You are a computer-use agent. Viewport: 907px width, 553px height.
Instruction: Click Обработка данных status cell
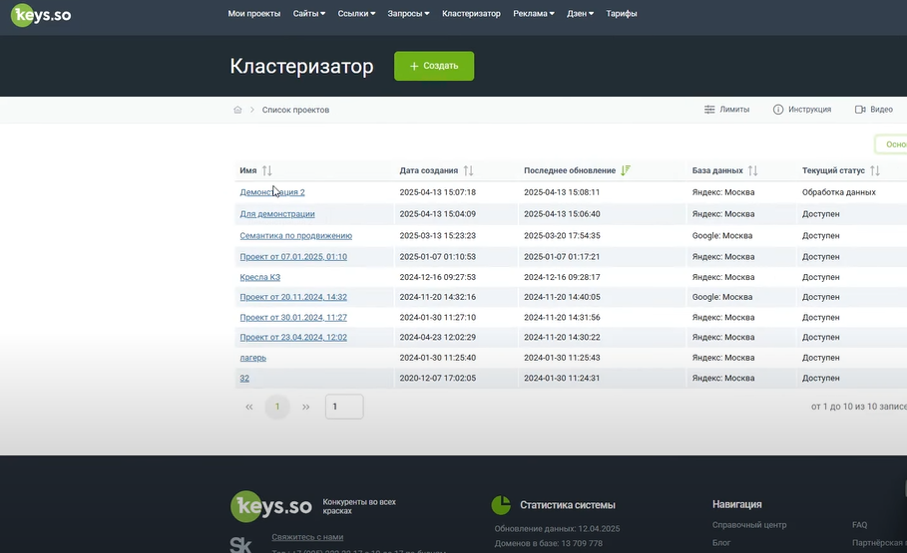839,192
